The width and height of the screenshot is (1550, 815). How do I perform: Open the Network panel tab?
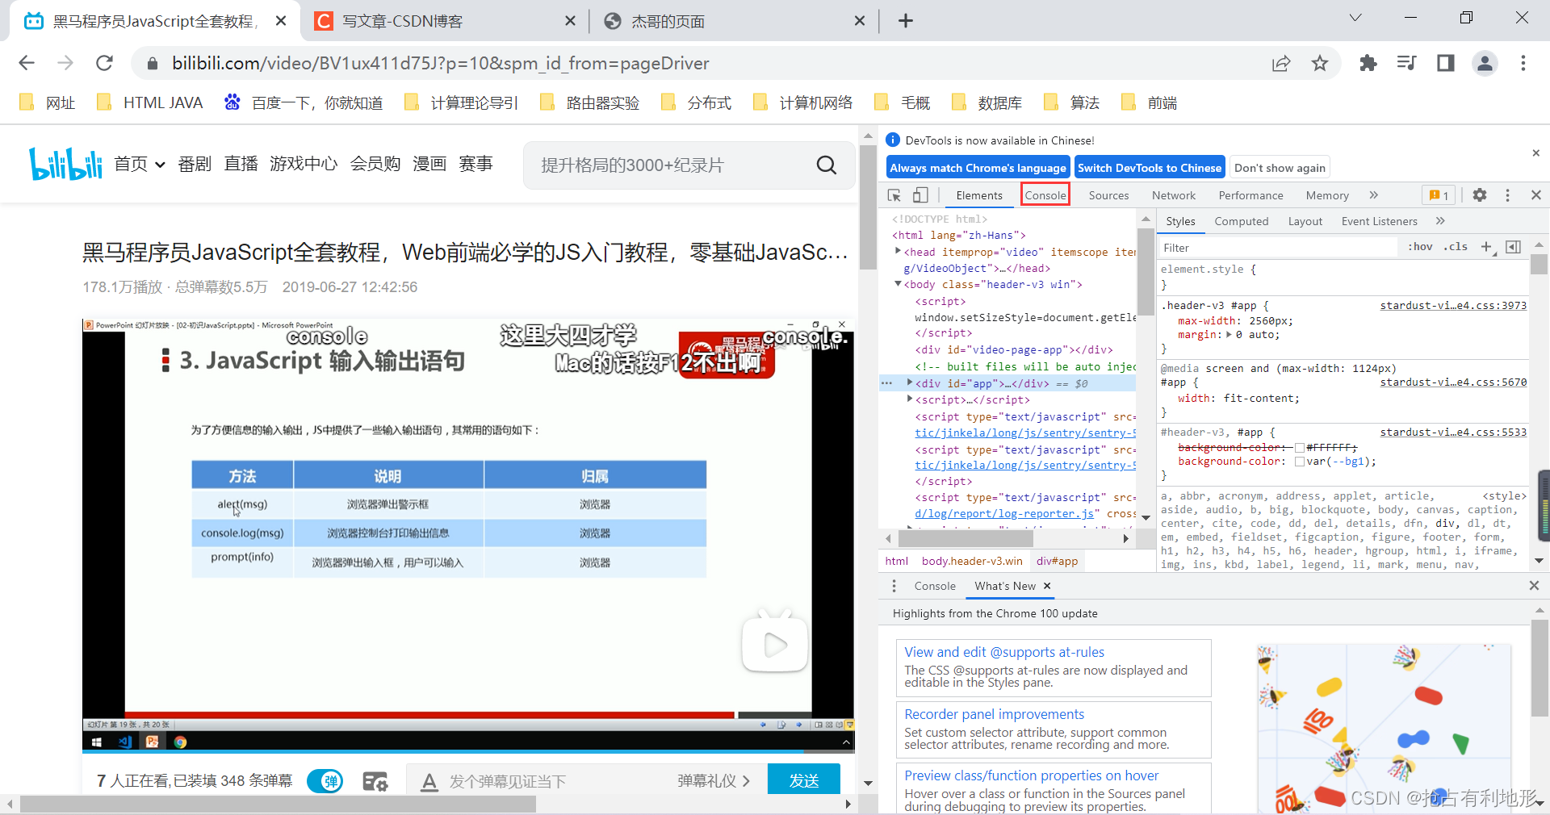[x=1174, y=195]
